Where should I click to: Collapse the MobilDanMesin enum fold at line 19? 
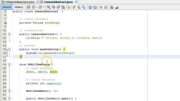[9, 64]
